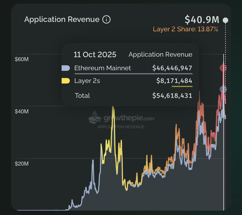Image resolution: width=242 pixels, height=215 pixels.
Task: Click the grey-blue data point marker on chart
Action: point(223,89)
